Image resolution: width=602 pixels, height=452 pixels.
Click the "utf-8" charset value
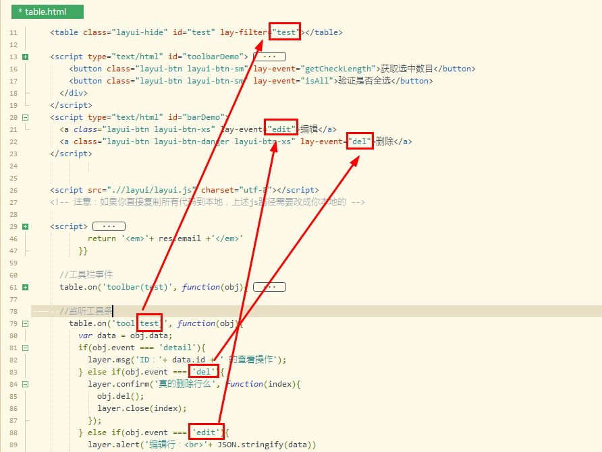pos(256,191)
